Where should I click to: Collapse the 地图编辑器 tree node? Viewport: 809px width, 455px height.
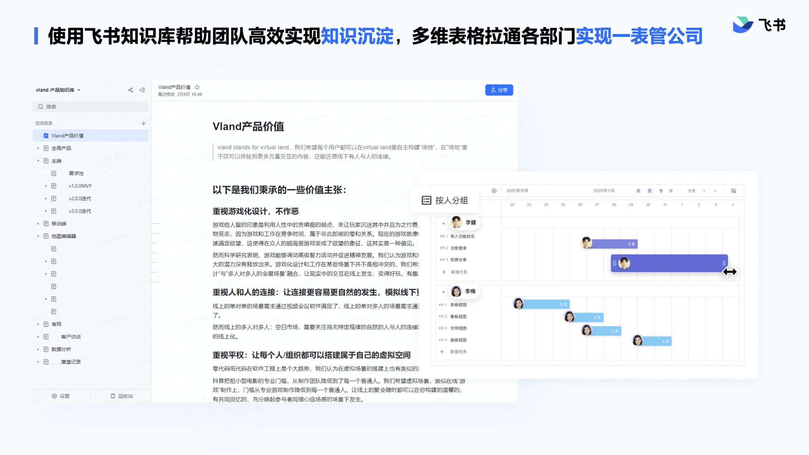pos(38,236)
